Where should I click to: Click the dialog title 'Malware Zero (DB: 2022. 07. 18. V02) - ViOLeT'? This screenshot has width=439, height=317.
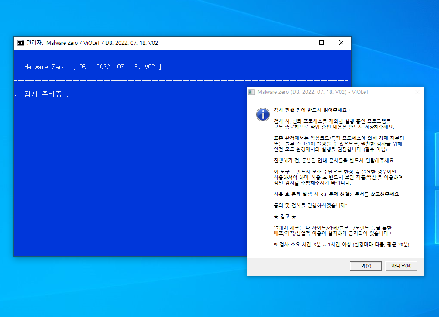pos(313,92)
